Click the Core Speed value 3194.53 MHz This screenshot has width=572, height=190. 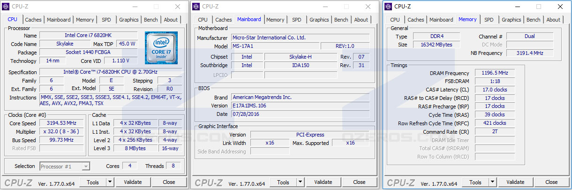point(62,123)
